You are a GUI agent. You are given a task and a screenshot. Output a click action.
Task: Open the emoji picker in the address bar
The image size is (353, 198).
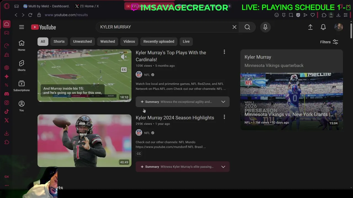[x=277, y=15]
